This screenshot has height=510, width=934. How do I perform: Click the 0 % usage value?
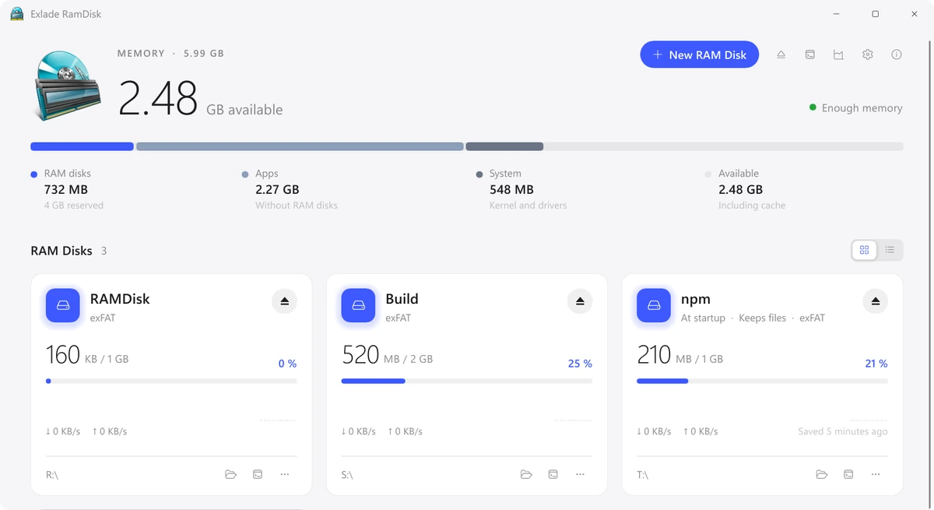tap(287, 364)
